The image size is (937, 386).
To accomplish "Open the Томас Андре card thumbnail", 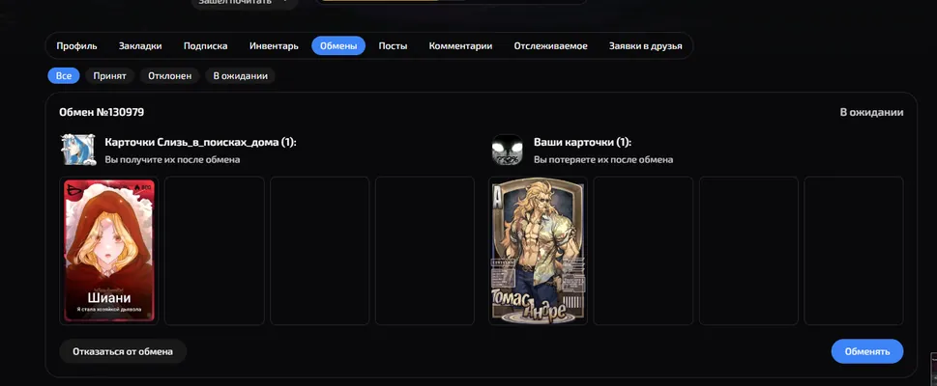I will (x=538, y=253).
